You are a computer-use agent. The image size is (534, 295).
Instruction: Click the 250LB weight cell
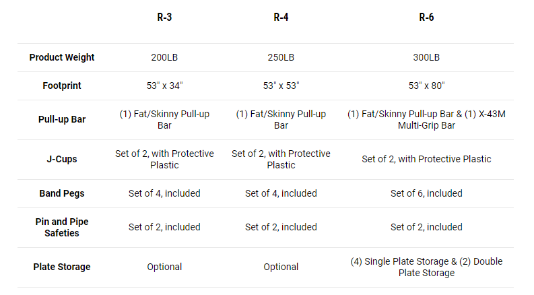point(281,57)
